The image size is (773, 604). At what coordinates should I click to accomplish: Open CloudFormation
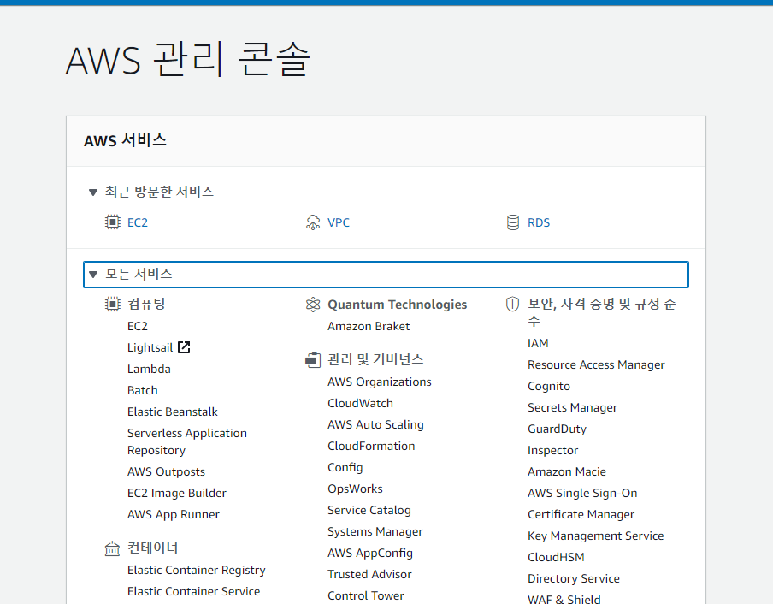coord(371,446)
